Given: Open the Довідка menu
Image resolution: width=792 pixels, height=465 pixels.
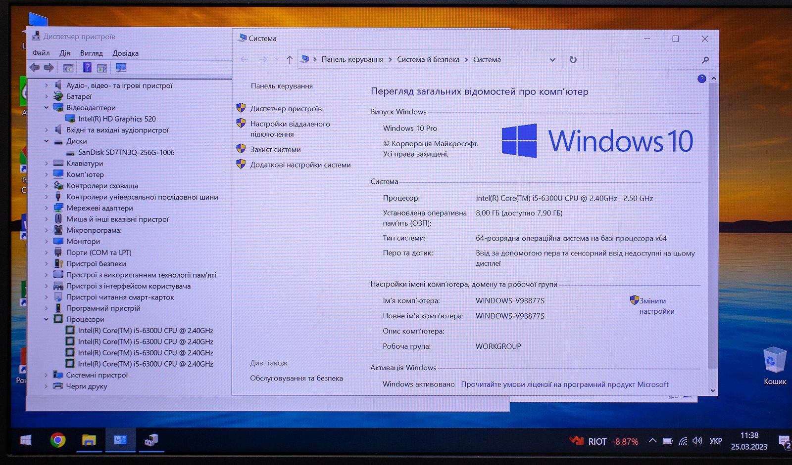Looking at the screenshot, I should (x=125, y=53).
